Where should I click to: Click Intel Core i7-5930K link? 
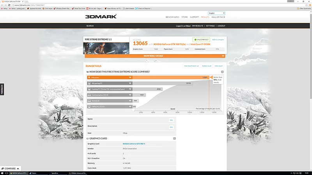[200, 44]
